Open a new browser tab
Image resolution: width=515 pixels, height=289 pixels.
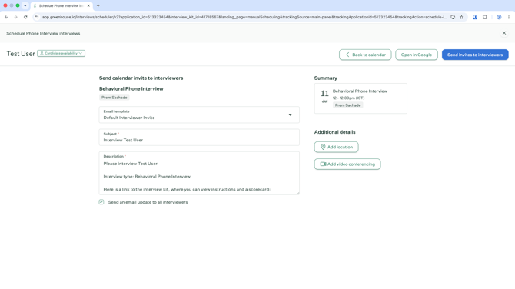coord(98,5)
